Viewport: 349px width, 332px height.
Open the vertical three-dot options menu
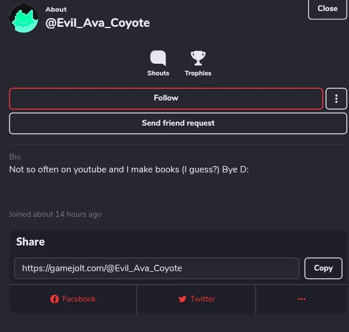coord(336,98)
